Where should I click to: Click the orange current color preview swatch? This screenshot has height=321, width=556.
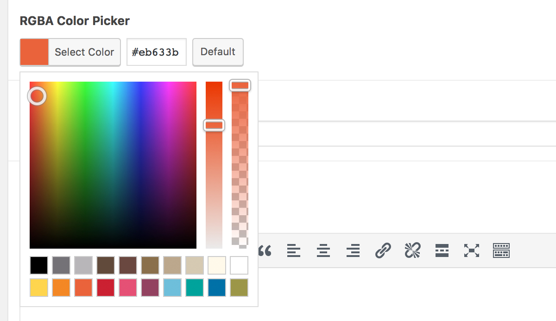pyautogui.click(x=34, y=52)
